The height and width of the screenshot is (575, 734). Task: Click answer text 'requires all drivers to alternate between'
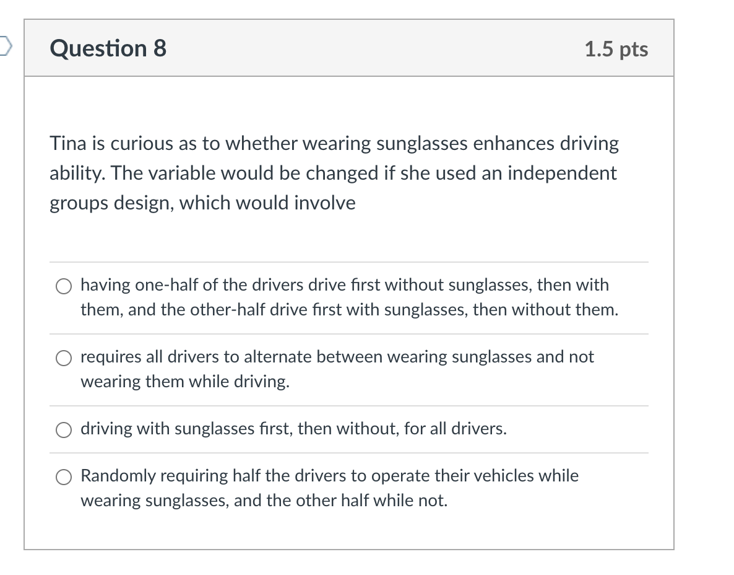(x=231, y=357)
